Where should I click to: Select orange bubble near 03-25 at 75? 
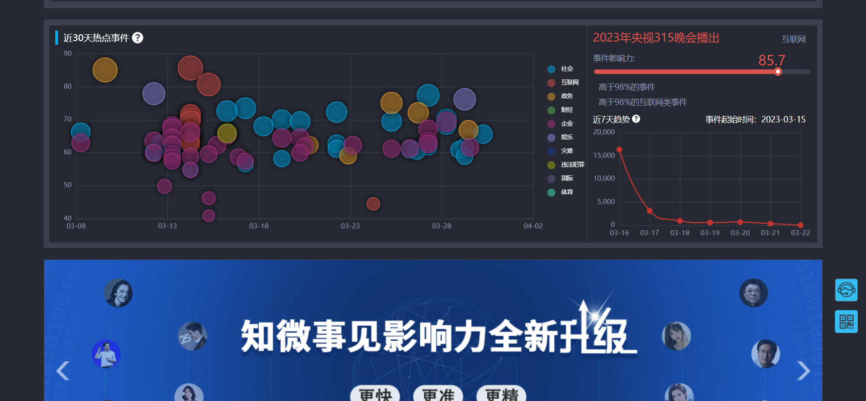point(391,103)
